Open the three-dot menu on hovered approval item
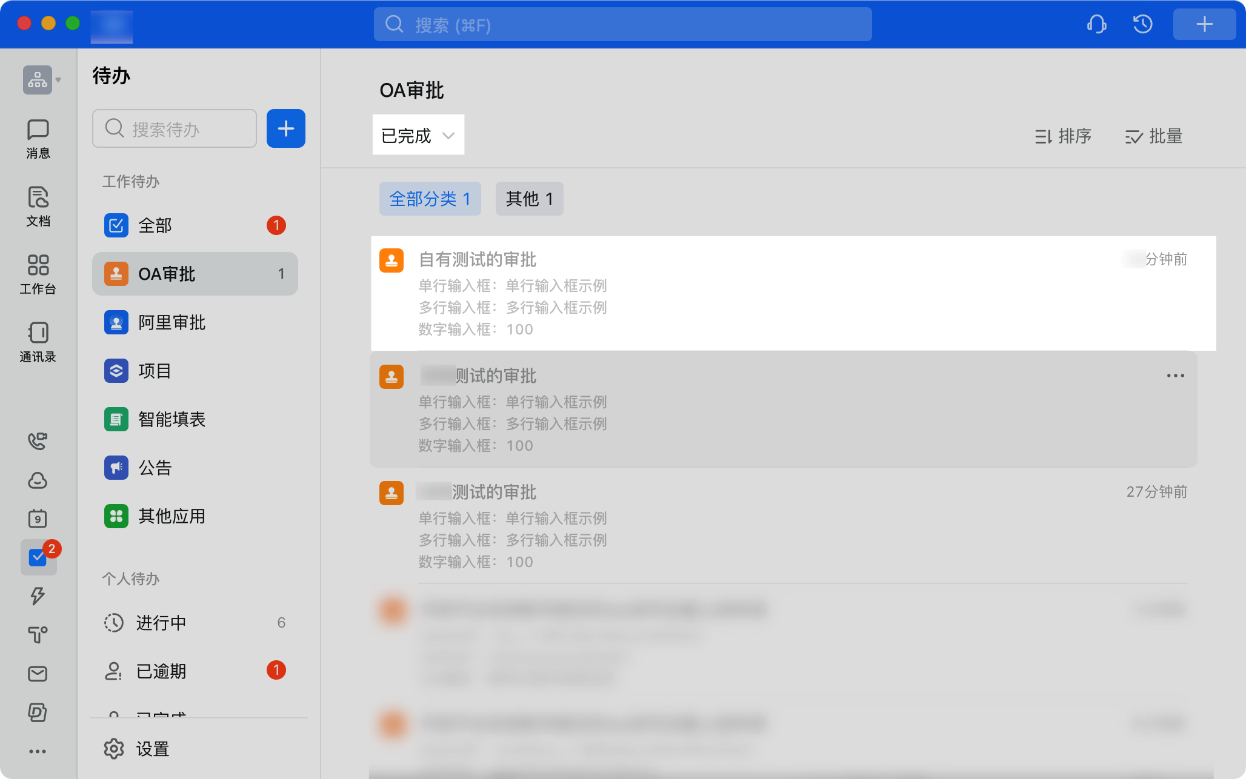 point(1175,376)
